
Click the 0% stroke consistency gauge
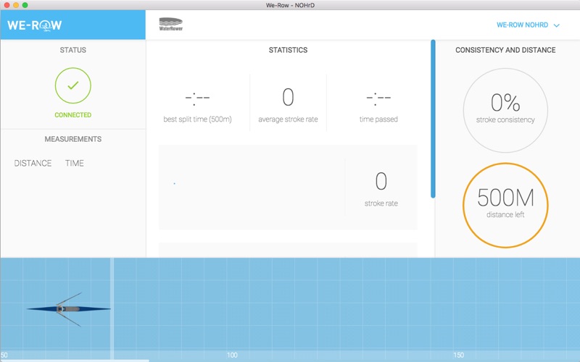coord(505,110)
